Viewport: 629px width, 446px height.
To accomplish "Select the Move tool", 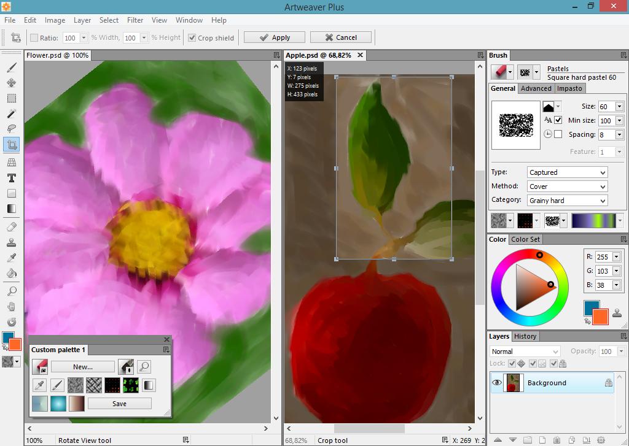I will [11, 83].
